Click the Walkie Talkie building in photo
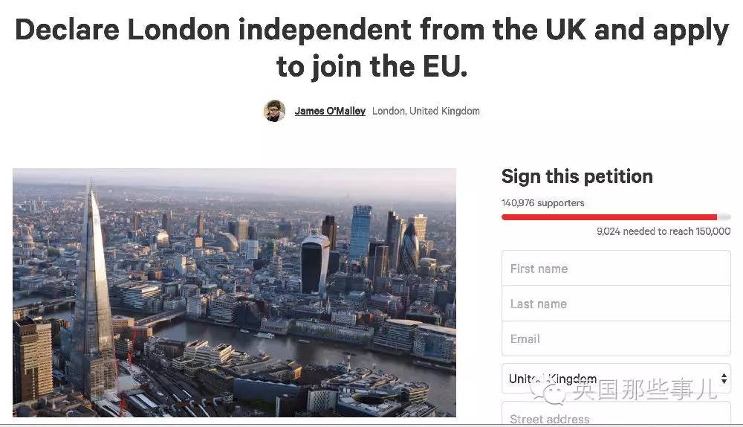The height and width of the screenshot is (427, 743). click(x=315, y=264)
